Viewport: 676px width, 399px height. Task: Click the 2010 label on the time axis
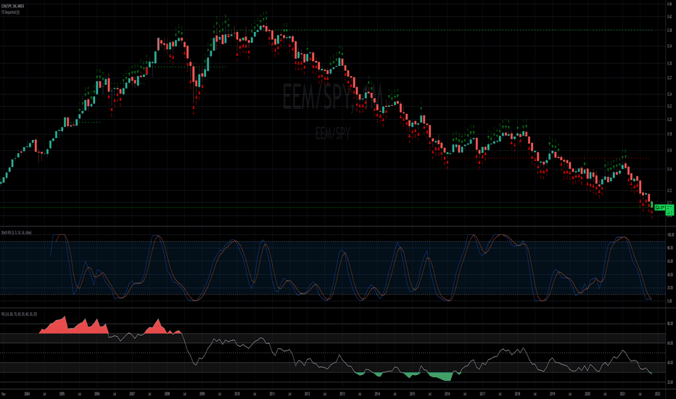tap(237, 394)
